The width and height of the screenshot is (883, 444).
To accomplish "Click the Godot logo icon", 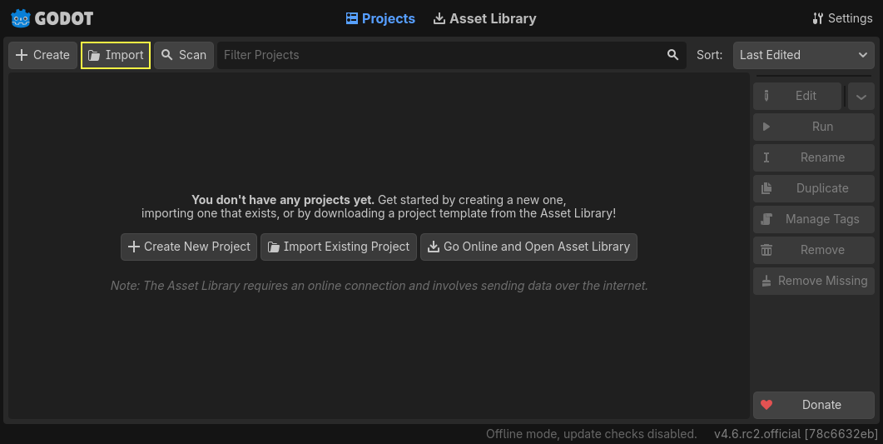I will coord(21,18).
